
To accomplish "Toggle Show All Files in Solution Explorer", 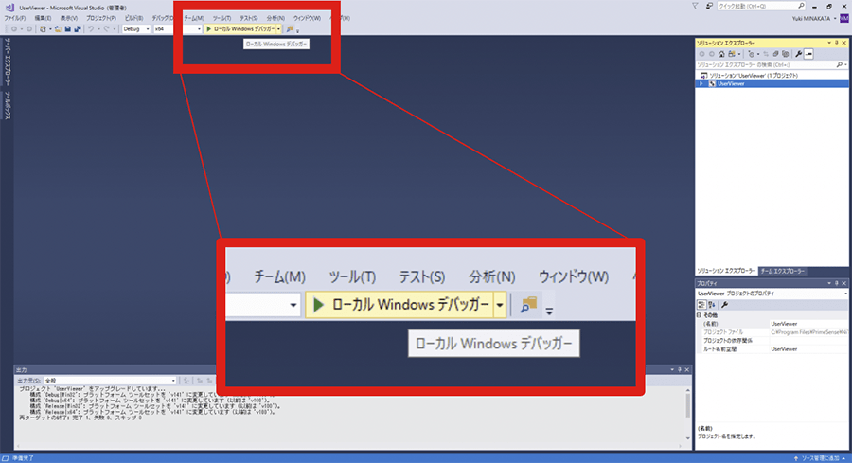I will coord(786,54).
